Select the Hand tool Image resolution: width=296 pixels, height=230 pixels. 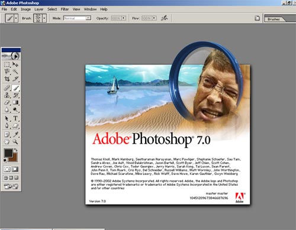(7, 142)
